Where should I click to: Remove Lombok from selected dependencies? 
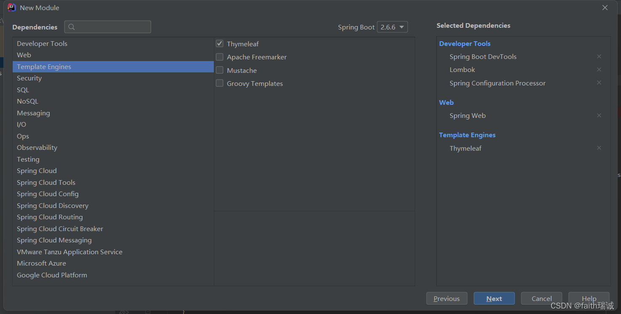click(x=599, y=69)
